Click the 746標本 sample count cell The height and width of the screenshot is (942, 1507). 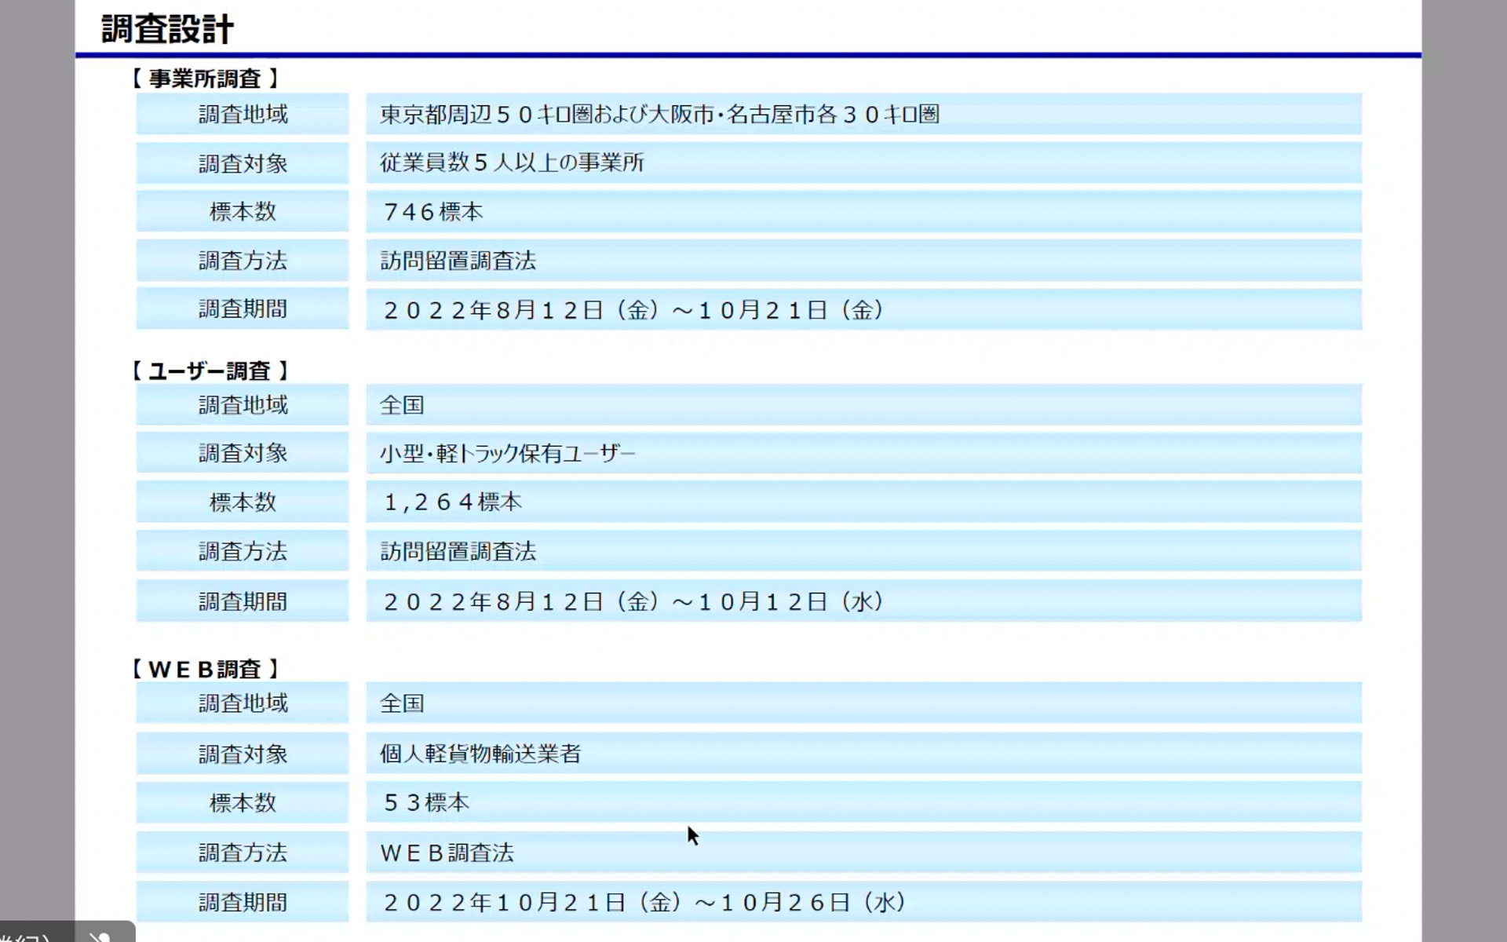[x=433, y=212]
